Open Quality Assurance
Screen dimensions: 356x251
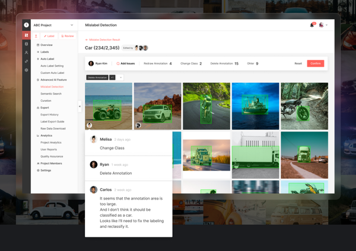coord(52,156)
